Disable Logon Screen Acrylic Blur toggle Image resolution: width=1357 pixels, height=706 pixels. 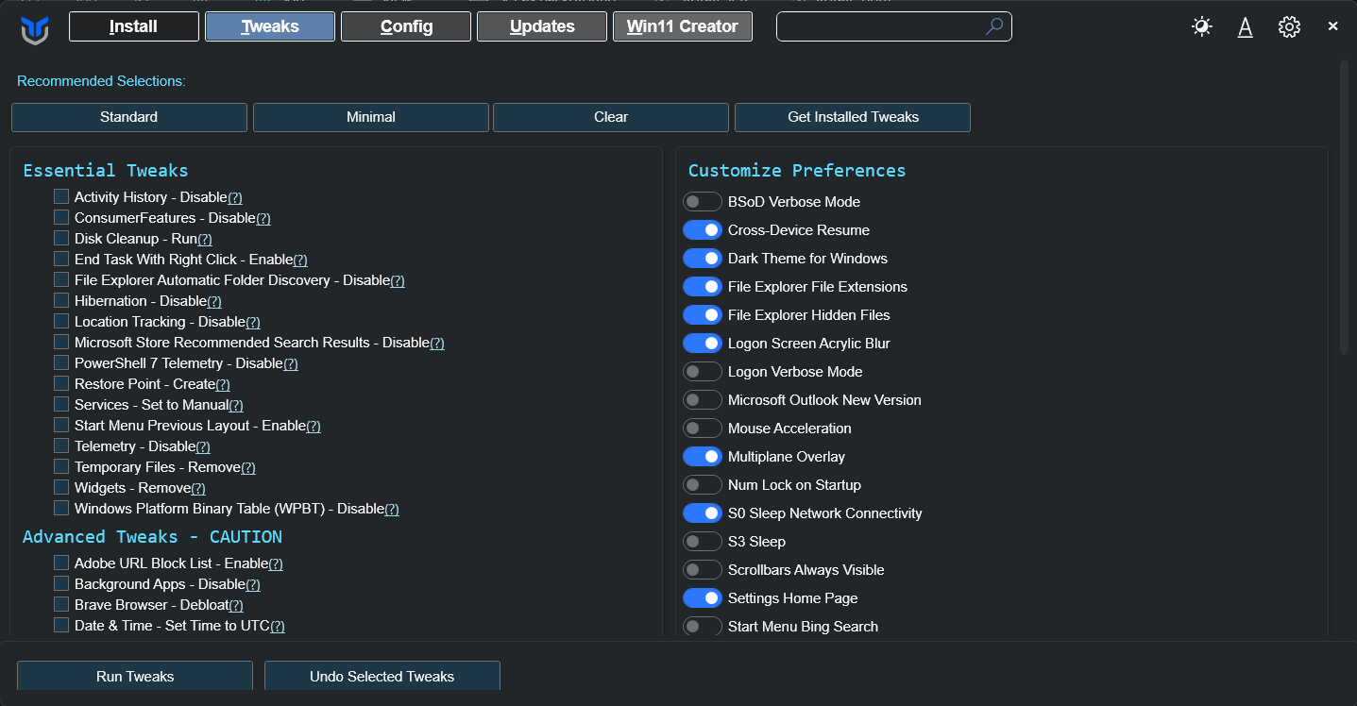[703, 344]
